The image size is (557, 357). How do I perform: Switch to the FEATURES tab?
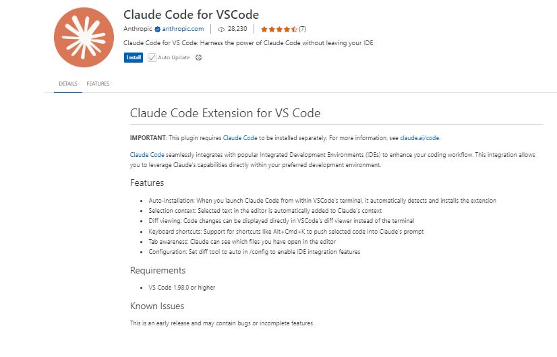(x=98, y=84)
